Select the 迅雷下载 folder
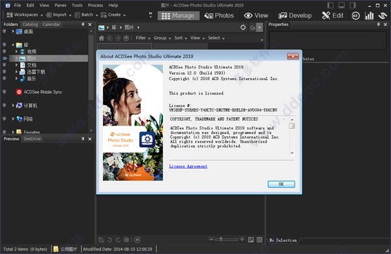The width and height of the screenshot is (391, 254). point(36,72)
